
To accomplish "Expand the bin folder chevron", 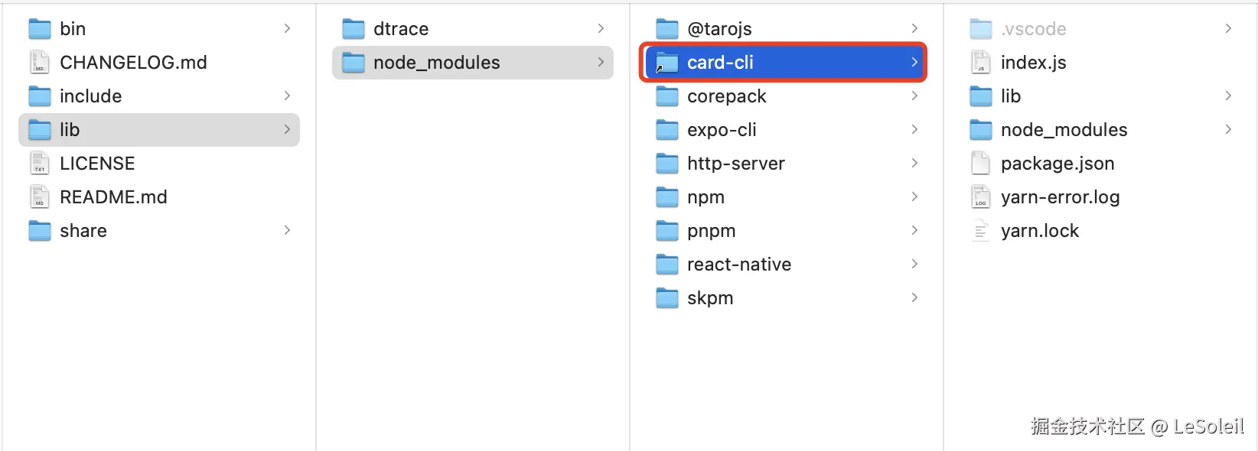I will pos(287,29).
